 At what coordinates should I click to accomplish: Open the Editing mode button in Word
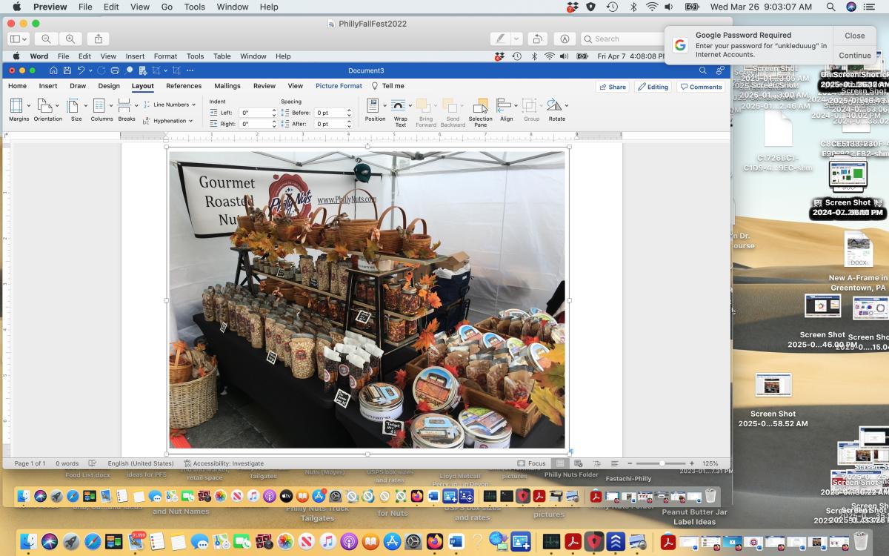click(x=653, y=87)
